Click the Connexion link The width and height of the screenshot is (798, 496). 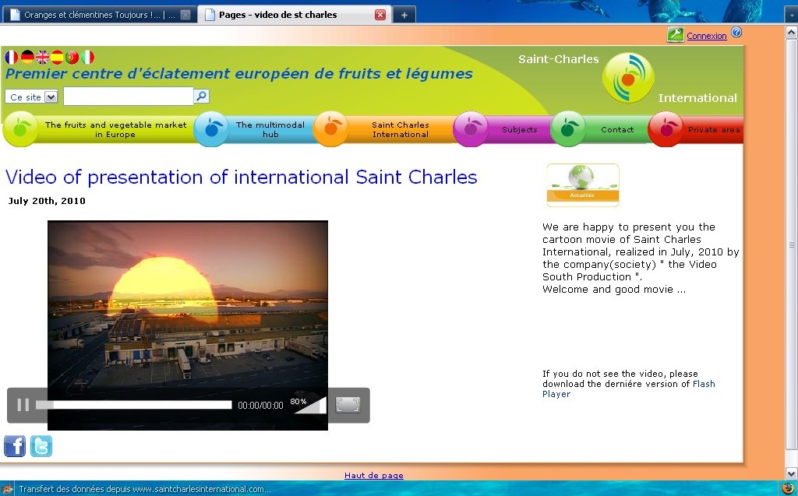pos(706,36)
